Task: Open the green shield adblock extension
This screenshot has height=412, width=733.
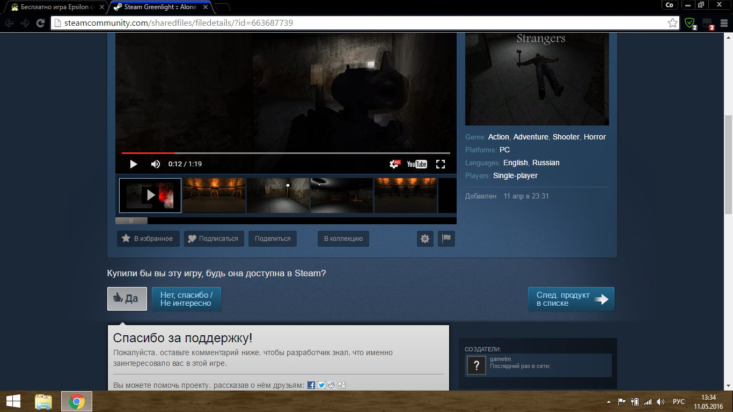Action: point(690,23)
